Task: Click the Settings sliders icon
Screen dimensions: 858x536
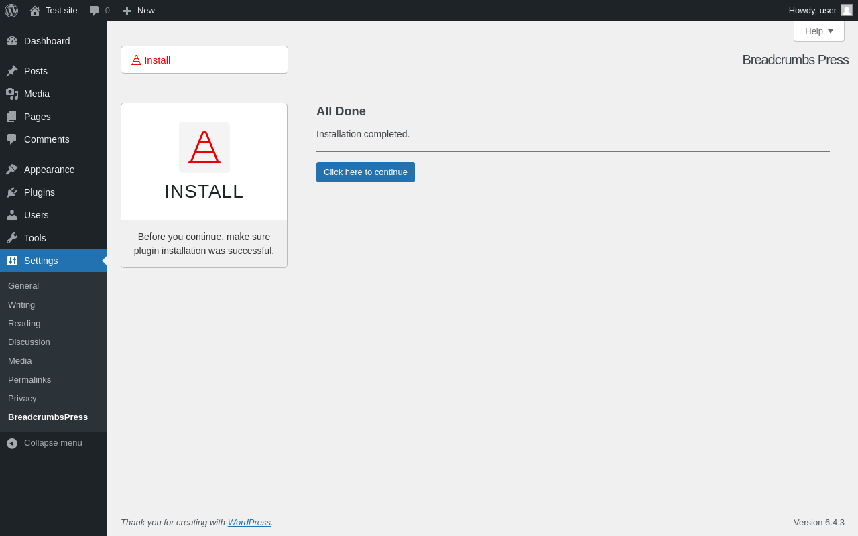Action: (x=12, y=261)
